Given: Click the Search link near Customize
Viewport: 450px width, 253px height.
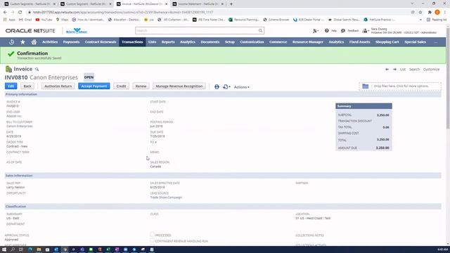Looking at the screenshot, I should coord(414,70).
